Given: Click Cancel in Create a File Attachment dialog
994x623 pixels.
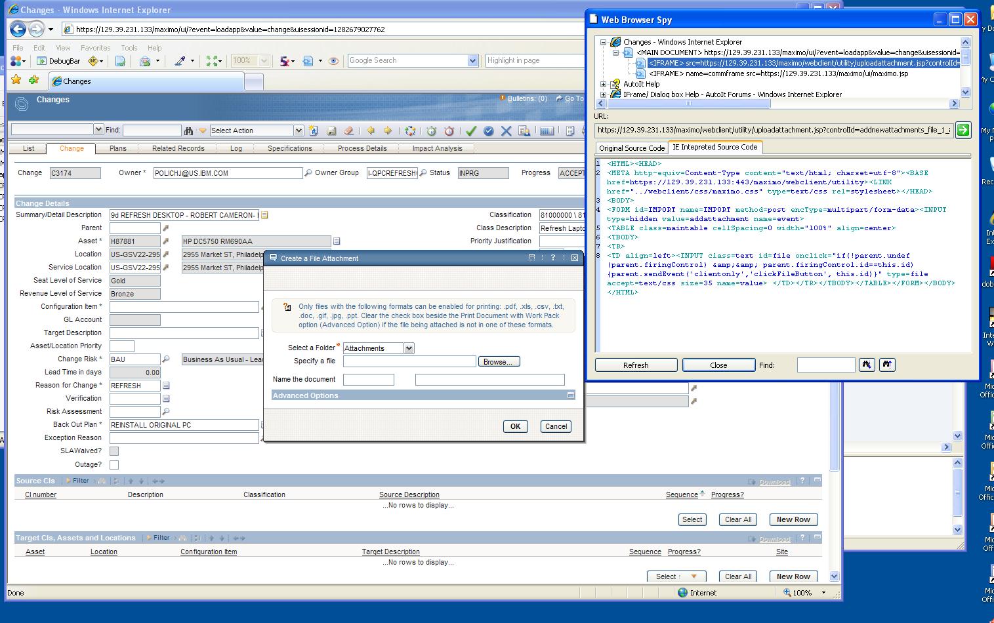Looking at the screenshot, I should (556, 426).
